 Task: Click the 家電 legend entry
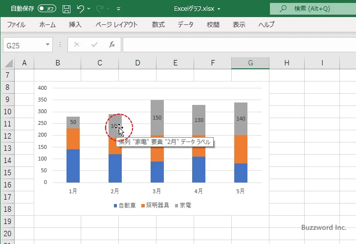tap(183, 205)
